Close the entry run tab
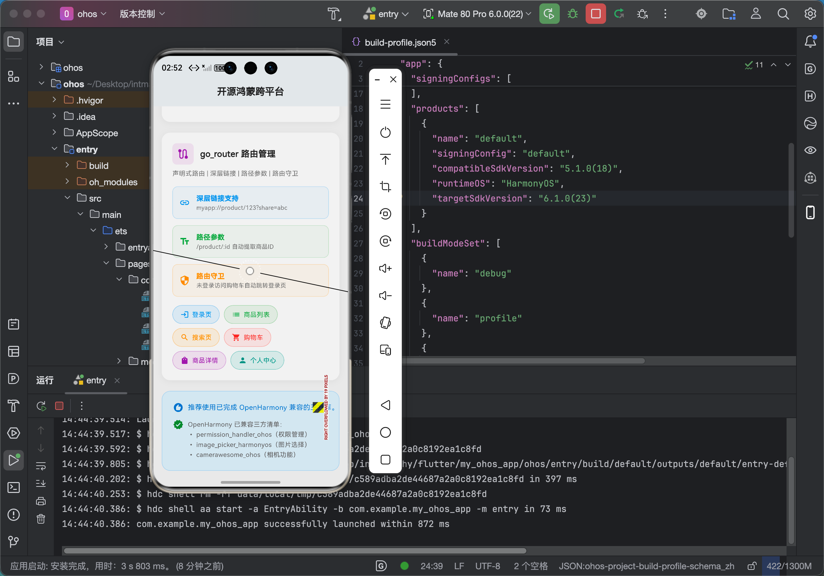Screen dimensions: 824x576 117,380
